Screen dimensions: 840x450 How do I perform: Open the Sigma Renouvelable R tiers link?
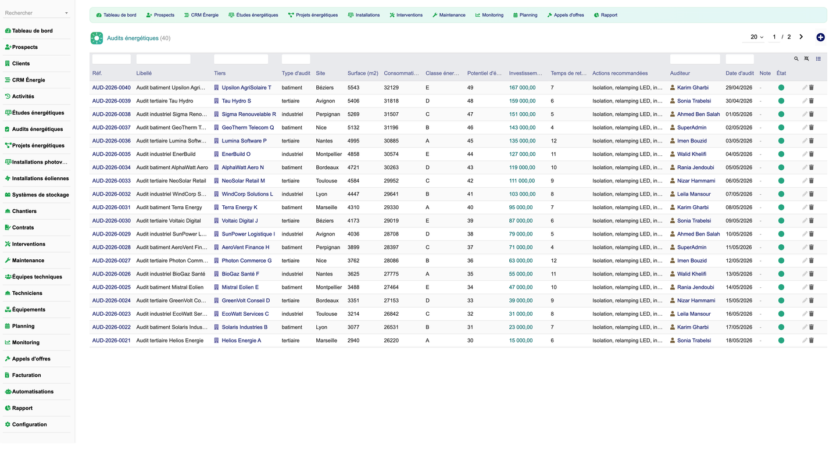click(249, 115)
